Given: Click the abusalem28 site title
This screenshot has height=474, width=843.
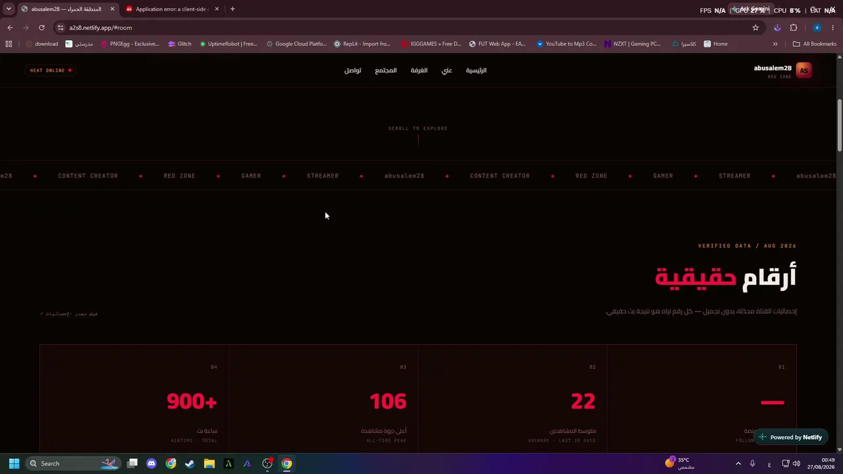Looking at the screenshot, I should (773, 68).
